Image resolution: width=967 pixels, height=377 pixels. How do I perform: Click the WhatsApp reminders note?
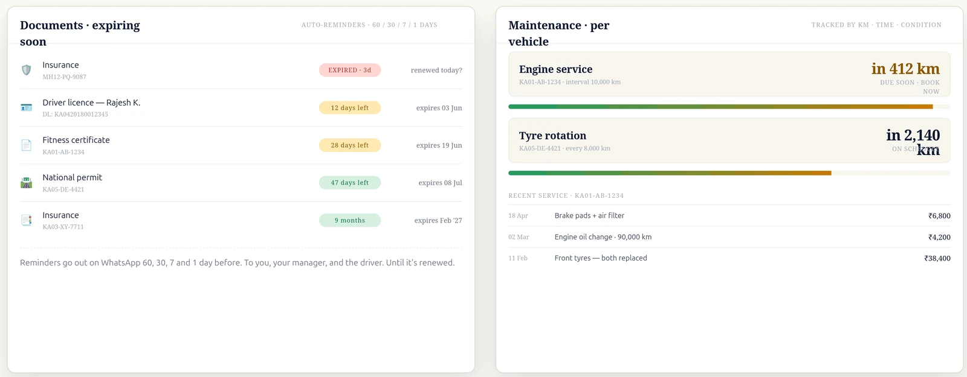pyautogui.click(x=238, y=263)
